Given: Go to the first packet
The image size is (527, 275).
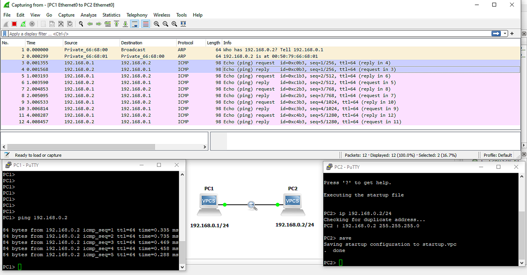Looking at the screenshot, I should click(116, 24).
